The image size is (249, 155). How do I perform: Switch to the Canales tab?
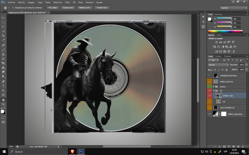(x=218, y=56)
